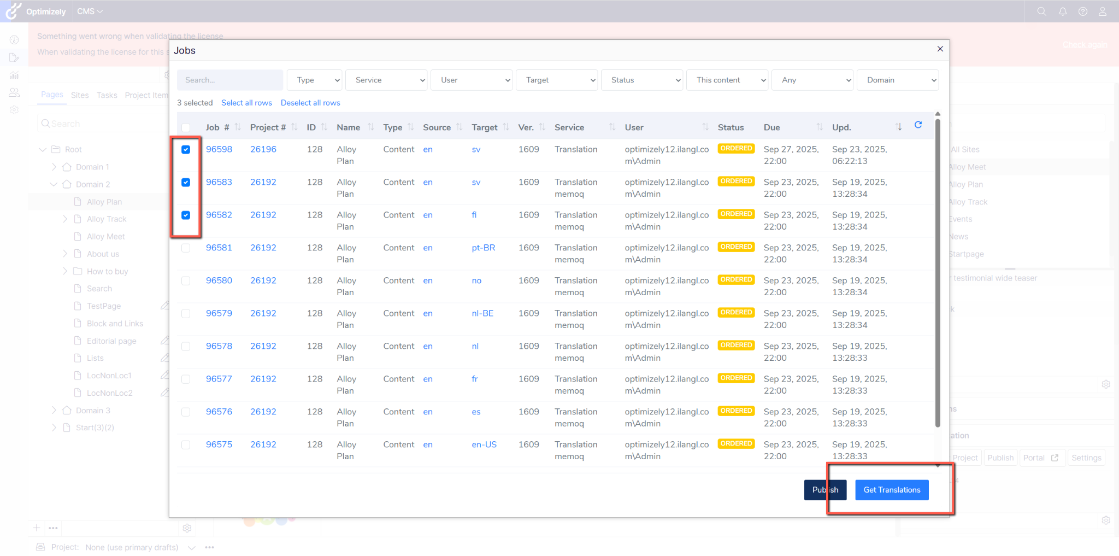The image size is (1119, 556).
Task: Open the User filter dropdown
Action: [x=472, y=80]
